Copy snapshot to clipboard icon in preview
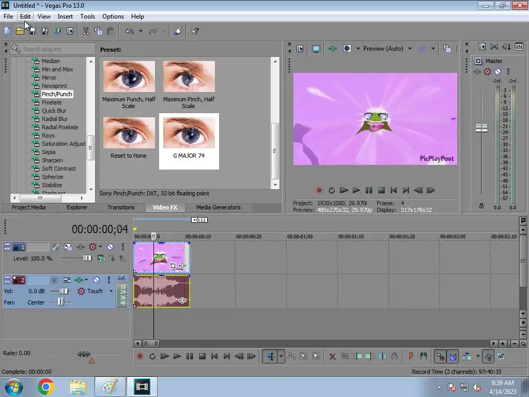This screenshot has height=397, width=529. 447,49
